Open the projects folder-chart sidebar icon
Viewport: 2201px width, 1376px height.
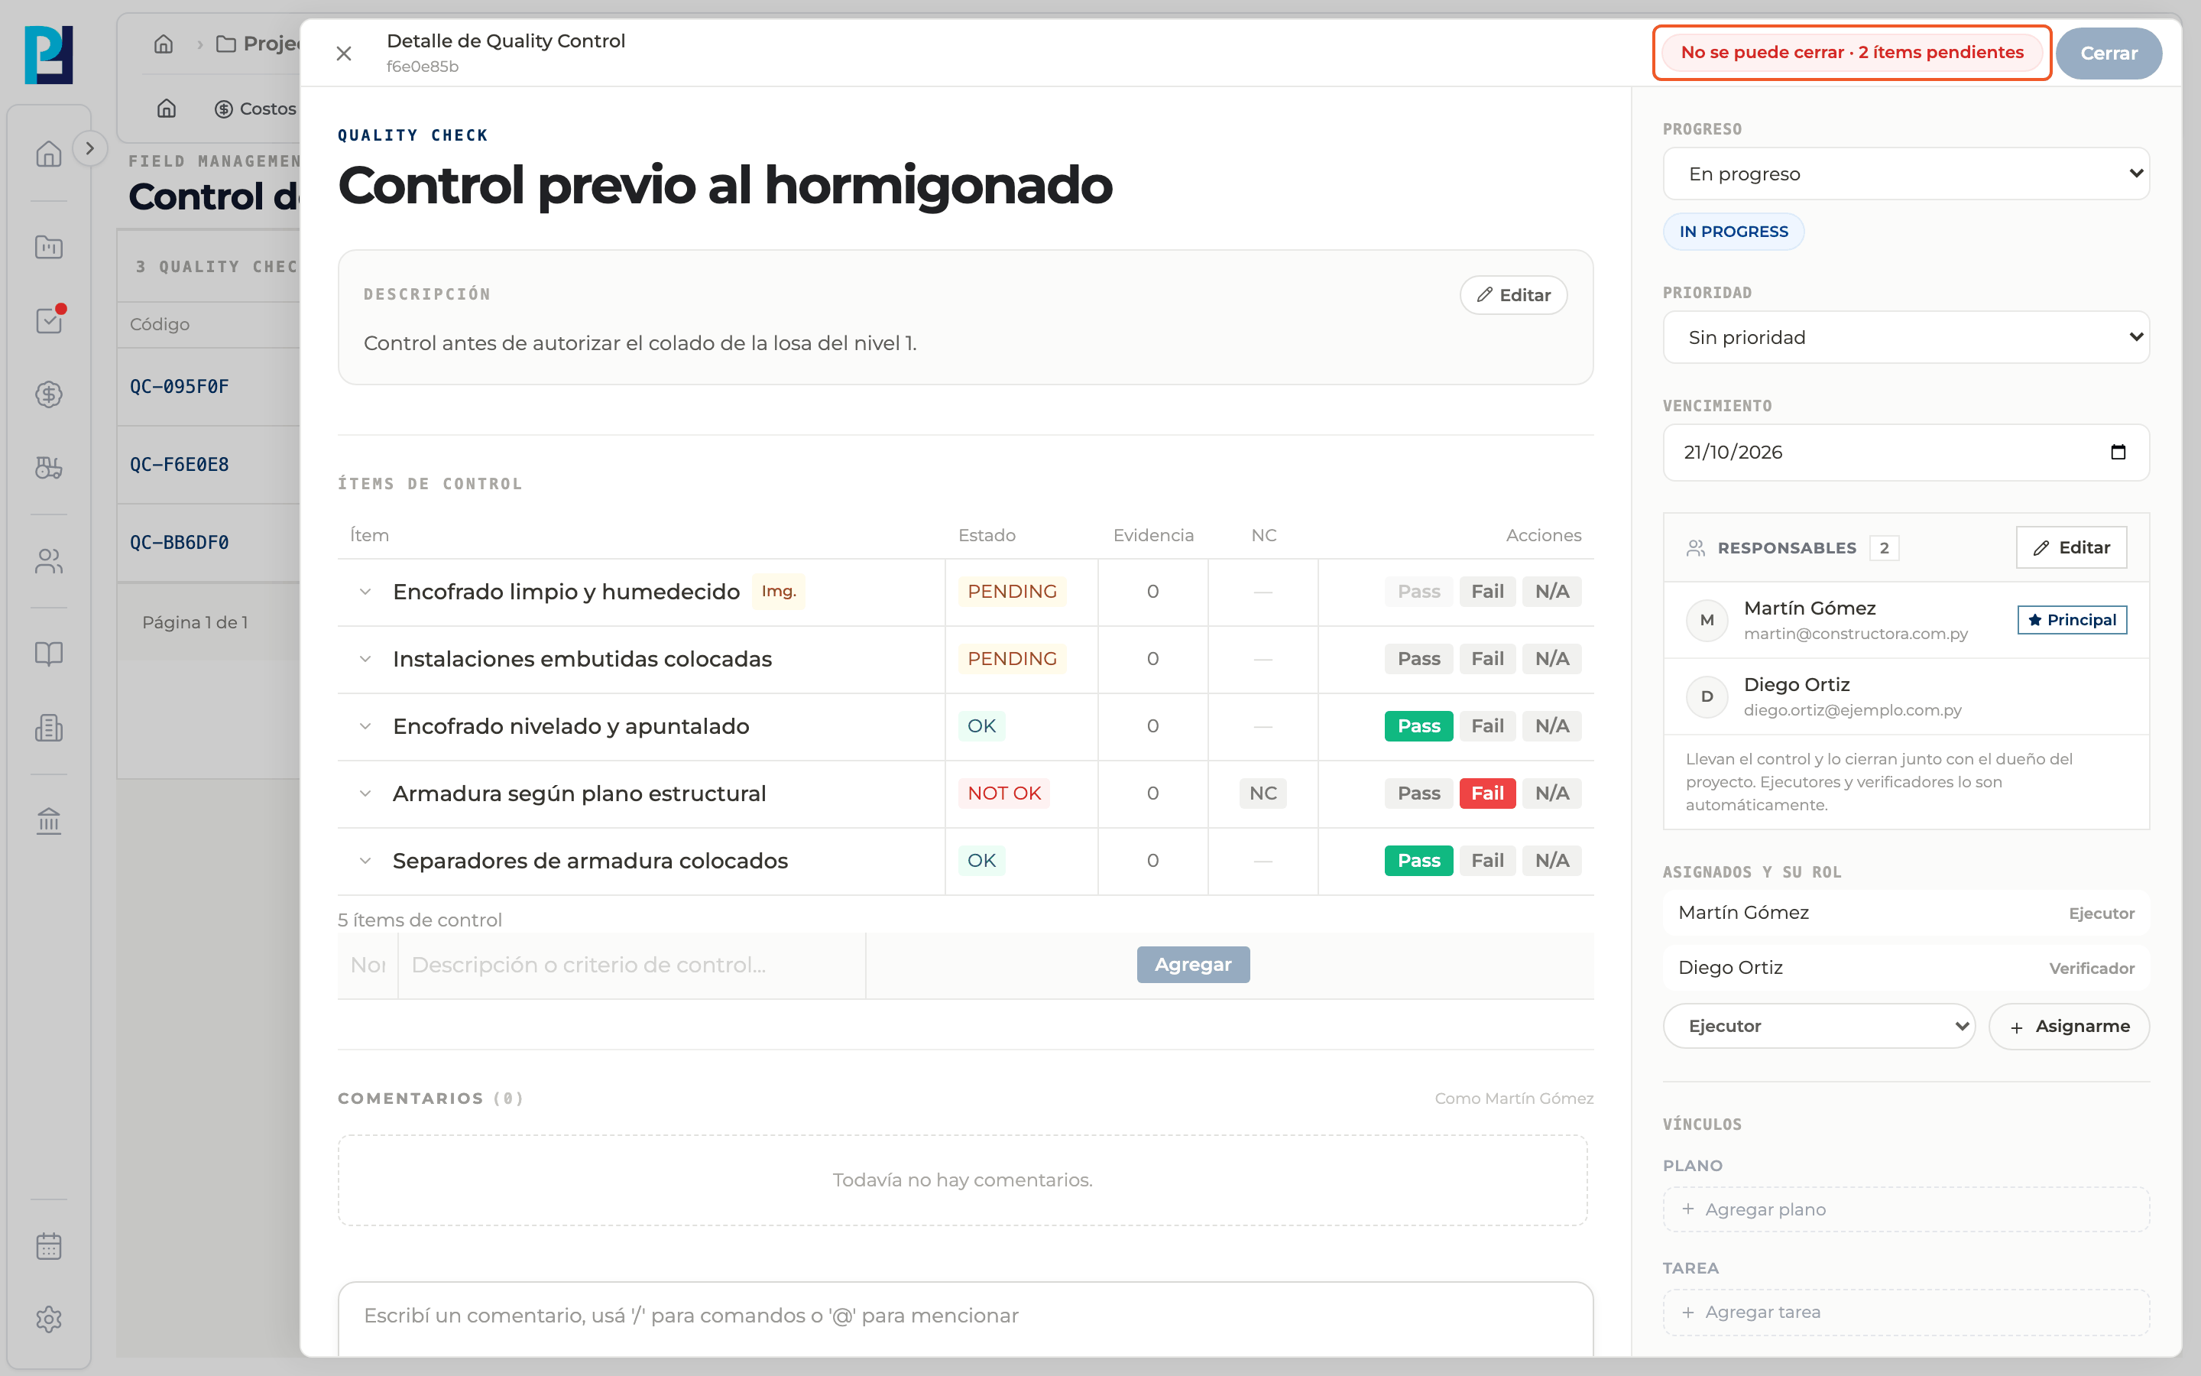point(49,247)
